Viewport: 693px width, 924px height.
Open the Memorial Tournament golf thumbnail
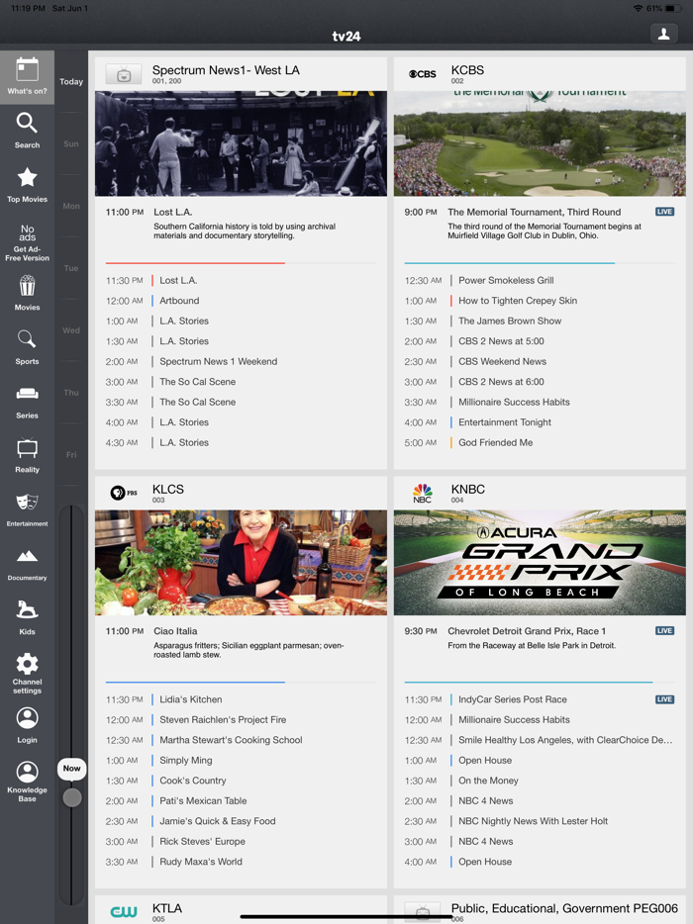pos(540,143)
